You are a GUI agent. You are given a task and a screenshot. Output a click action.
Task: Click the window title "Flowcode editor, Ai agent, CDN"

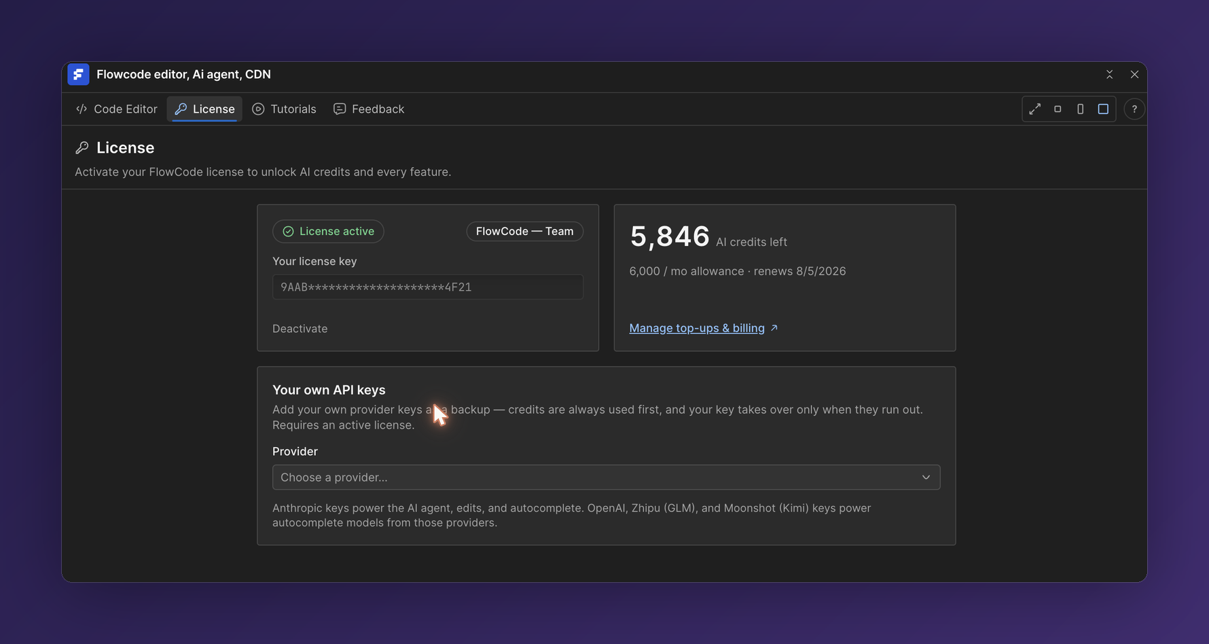[183, 75]
